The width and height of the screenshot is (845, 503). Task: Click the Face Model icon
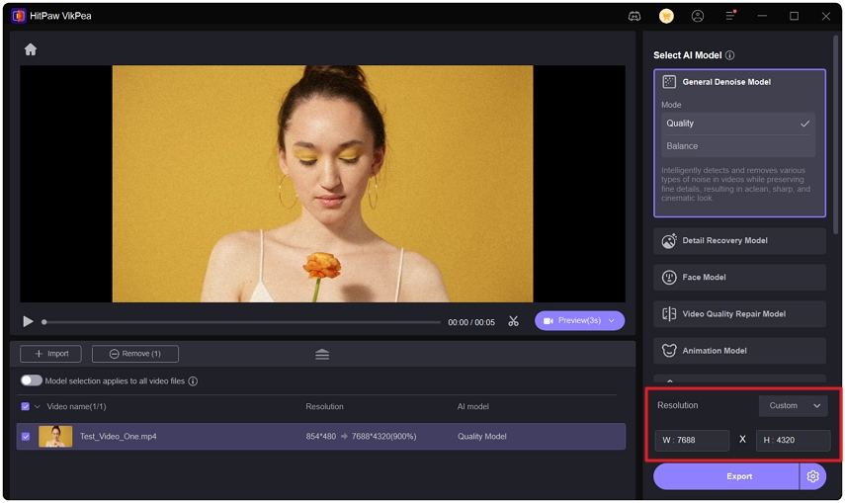[x=669, y=277]
